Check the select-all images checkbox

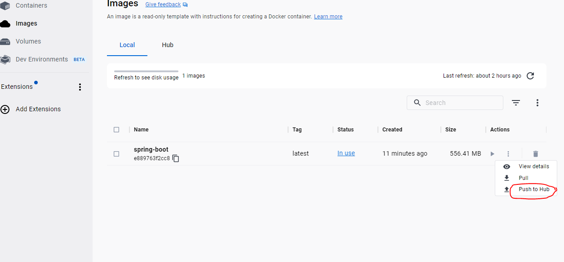pos(116,129)
